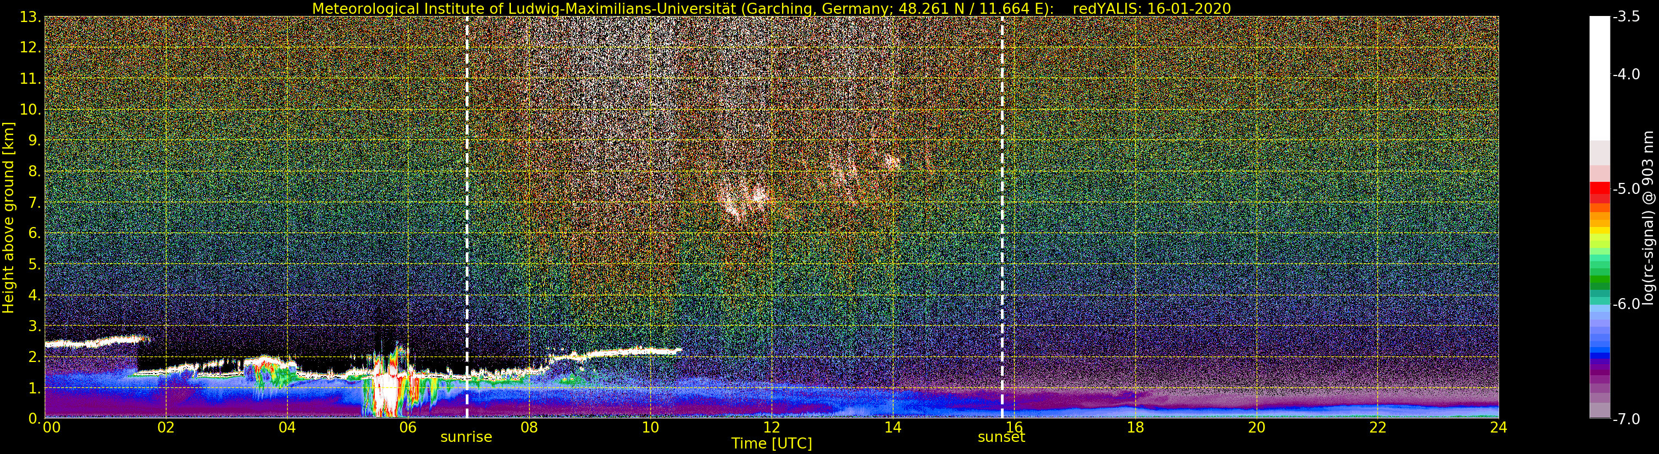Screen dimensions: 1659x454
Task: Click the '20' time-axis tick label
Action: tap(1257, 428)
